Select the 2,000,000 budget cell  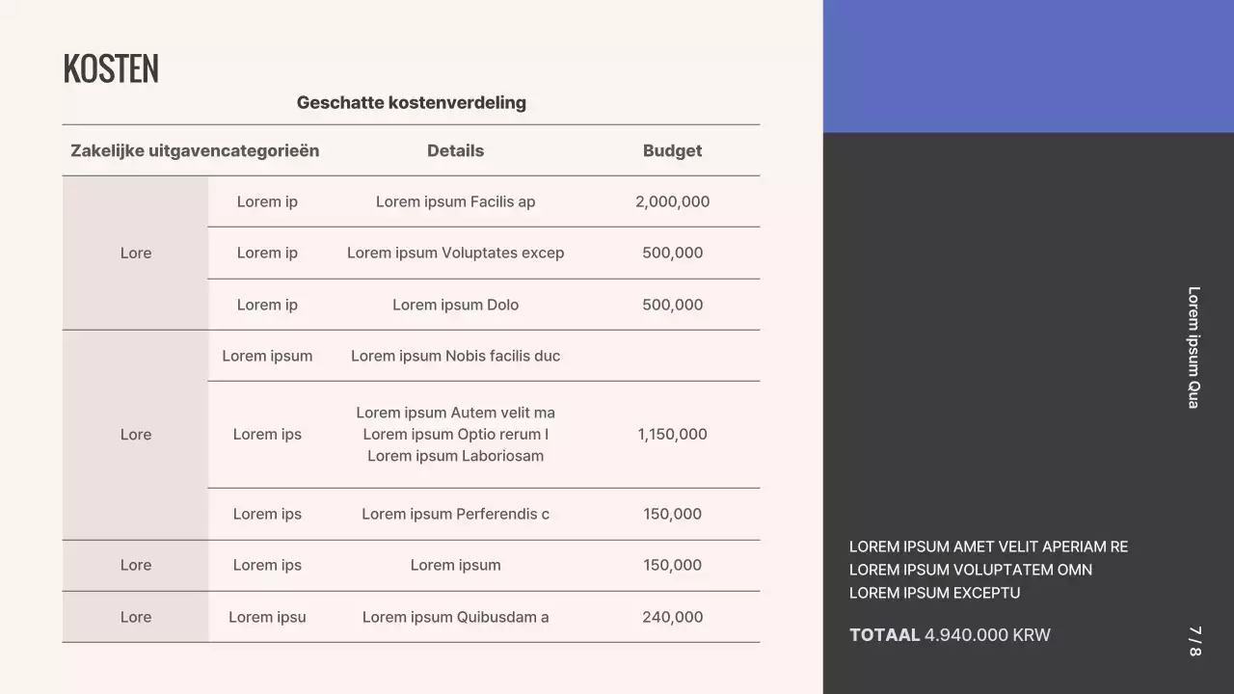[672, 201]
